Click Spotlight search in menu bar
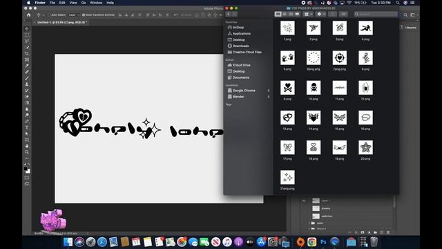Image resolution: width=442 pixels, height=249 pixels. pyautogui.click(x=398, y=3)
